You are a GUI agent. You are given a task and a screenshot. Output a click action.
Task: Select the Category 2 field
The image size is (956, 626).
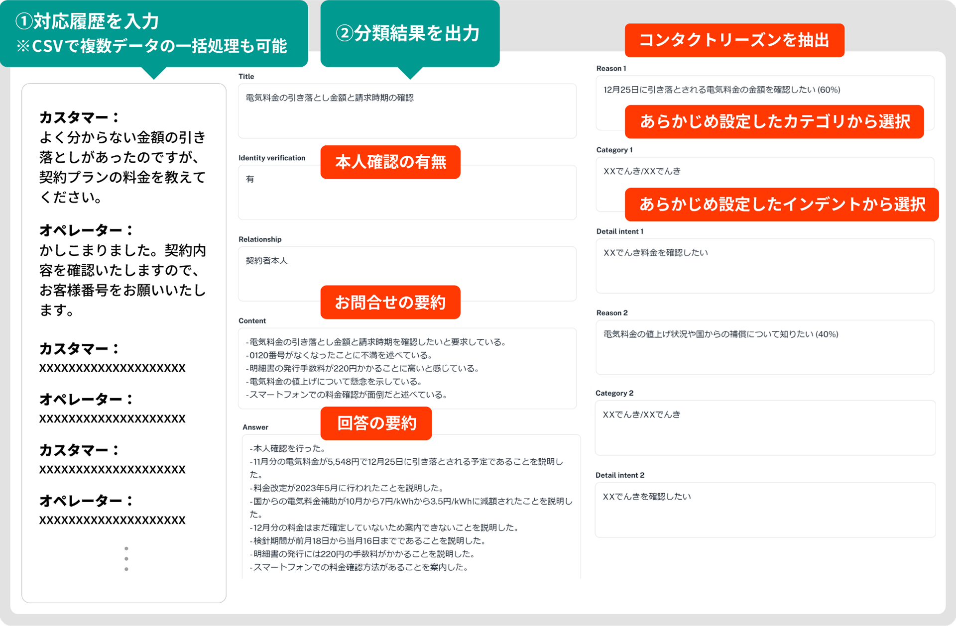[x=764, y=427]
